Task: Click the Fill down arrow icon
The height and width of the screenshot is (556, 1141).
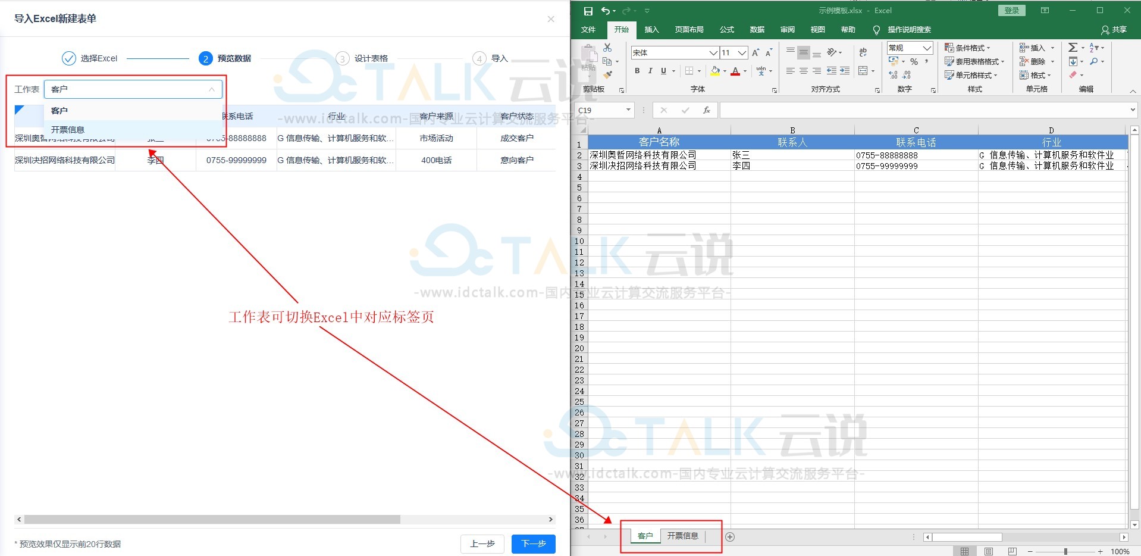Action: tap(1073, 61)
